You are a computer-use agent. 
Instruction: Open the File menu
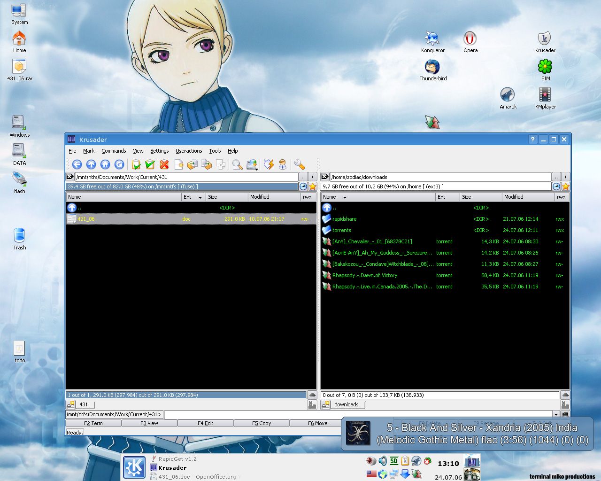pos(72,151)
